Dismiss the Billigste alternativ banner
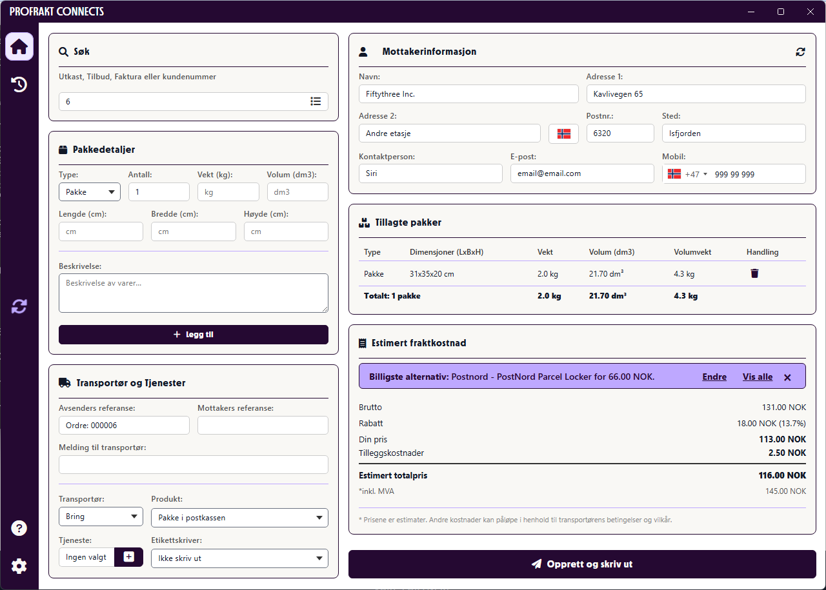The height and width of the screenshot is (590, 826). 787,377
